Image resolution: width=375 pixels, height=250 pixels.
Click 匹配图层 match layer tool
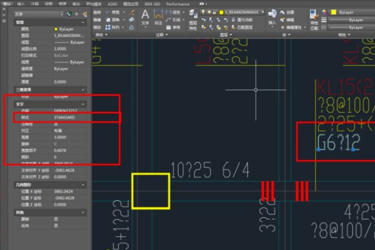coord(242,27)
